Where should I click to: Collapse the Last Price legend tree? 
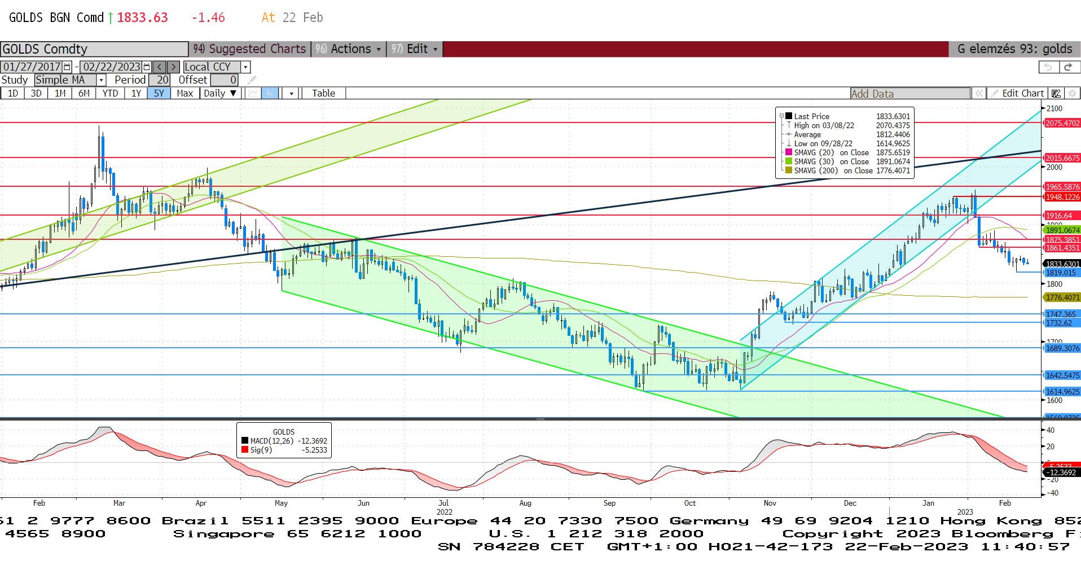[x=781, y=116]
